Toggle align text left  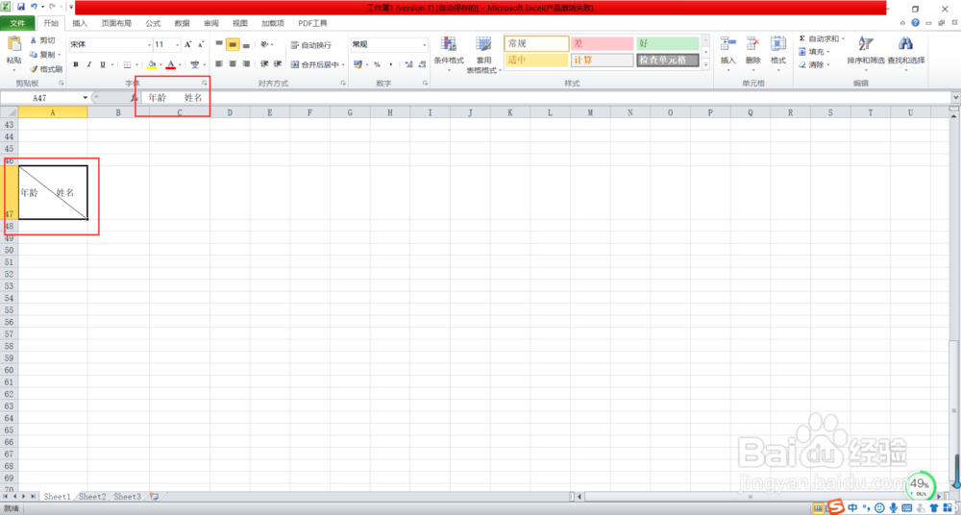tap(219, 63)
